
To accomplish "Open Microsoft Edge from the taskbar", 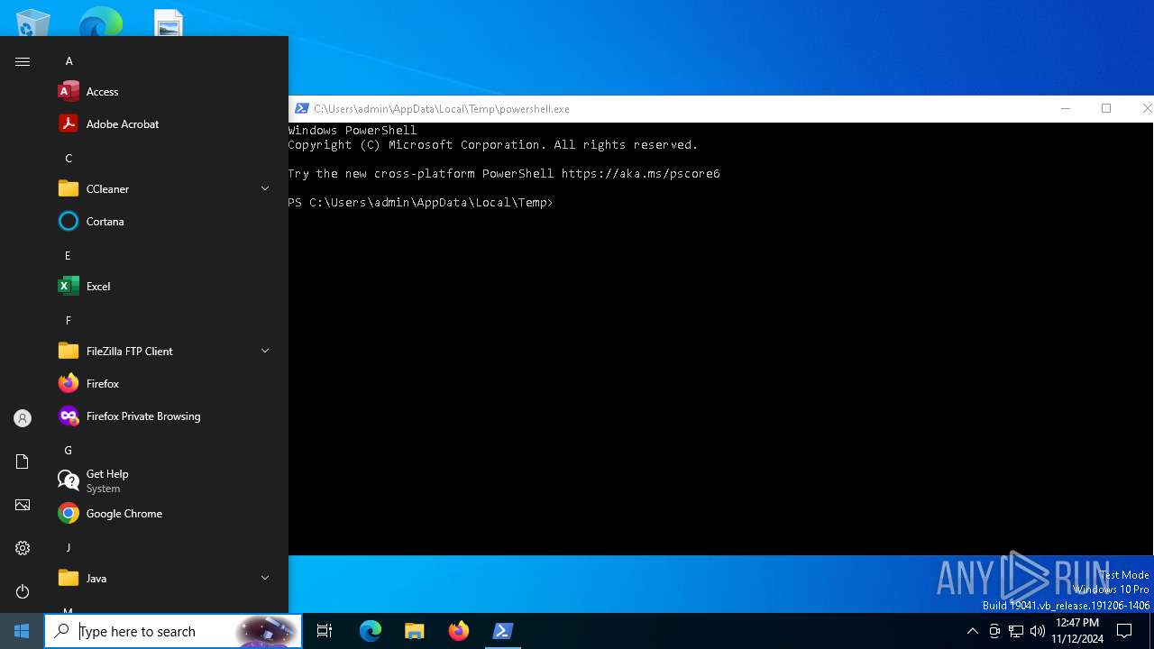I will (371, 631).
